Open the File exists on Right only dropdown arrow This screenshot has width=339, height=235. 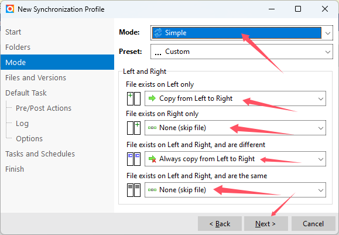coord(321,128)
